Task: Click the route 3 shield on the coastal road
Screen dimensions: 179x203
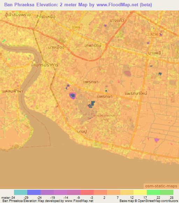Action: pos(113,145)
